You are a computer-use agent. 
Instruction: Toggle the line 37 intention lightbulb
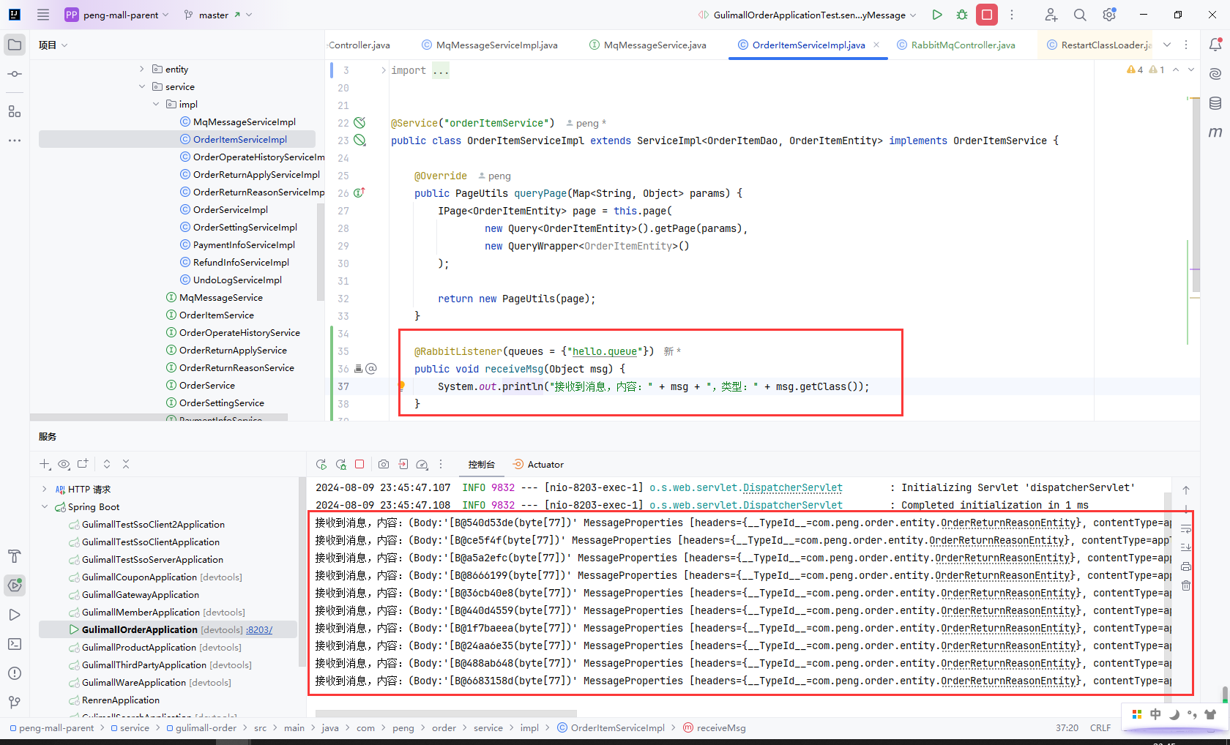coord(400,386)
